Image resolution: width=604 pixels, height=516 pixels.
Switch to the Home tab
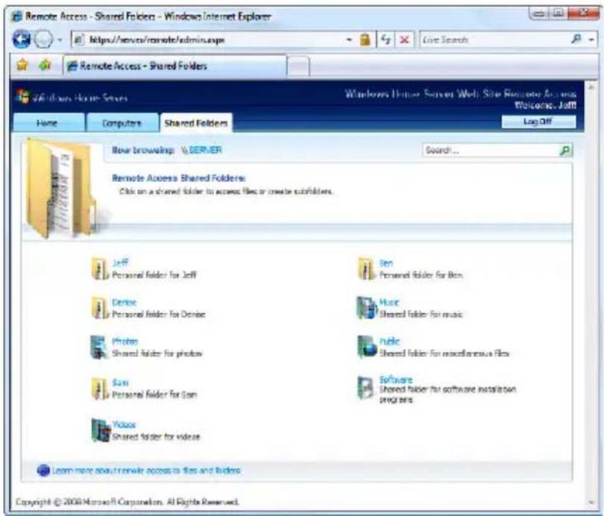click(48, 123)
